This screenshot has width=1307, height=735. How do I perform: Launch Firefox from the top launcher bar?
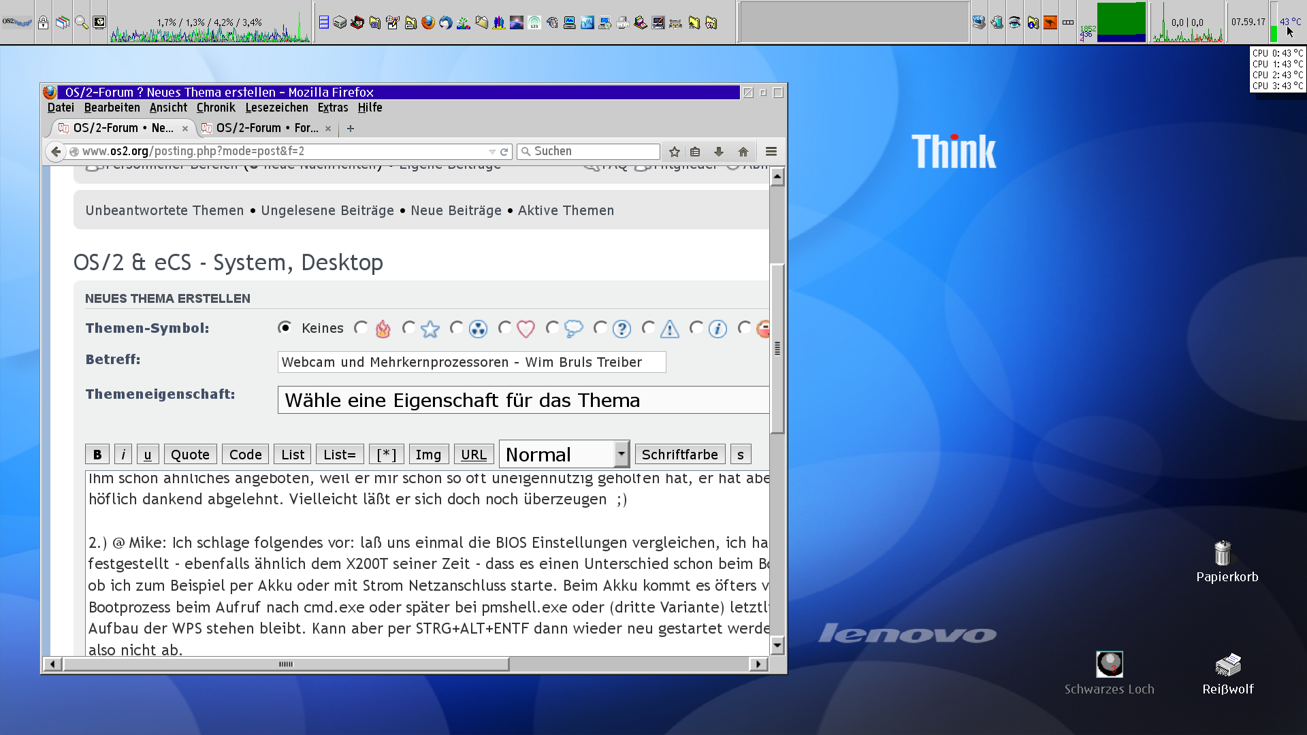click(428, 22)
